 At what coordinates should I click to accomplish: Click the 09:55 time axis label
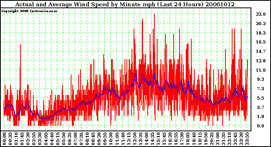click(x=105, y=139)
